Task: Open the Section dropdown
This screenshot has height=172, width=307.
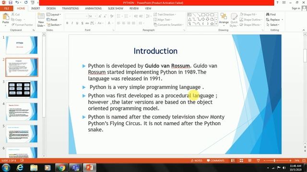Action: [x=54, y=25]
